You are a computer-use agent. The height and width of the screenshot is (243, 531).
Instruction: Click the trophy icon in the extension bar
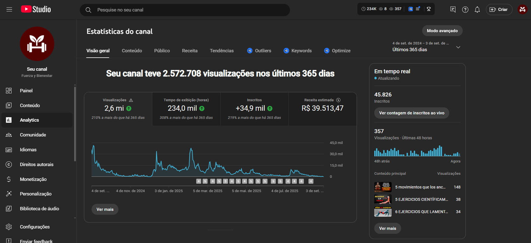pyautogui.click(x=429, y=9)
